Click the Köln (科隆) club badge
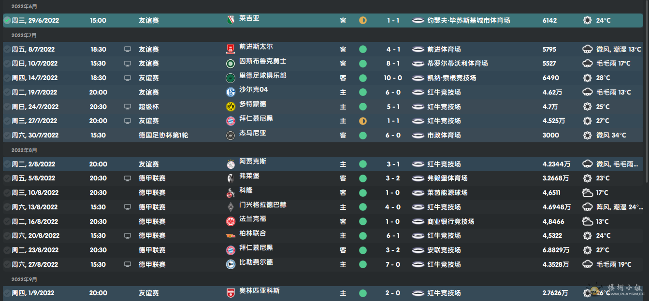The height and width of the screenshot is (301, 649). 230,193
